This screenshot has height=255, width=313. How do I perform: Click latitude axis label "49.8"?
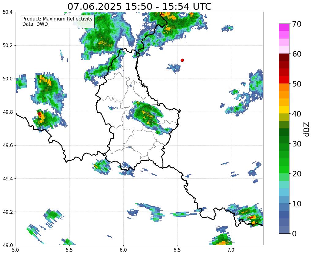click(8, 112)
